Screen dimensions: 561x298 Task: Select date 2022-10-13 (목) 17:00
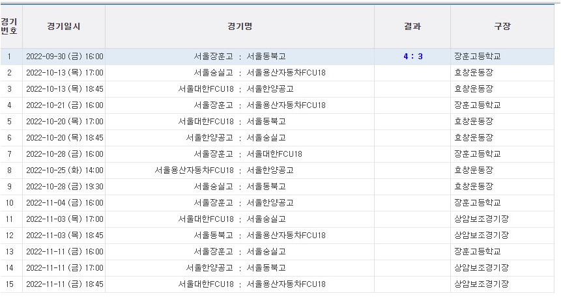(x=65, y=73)
